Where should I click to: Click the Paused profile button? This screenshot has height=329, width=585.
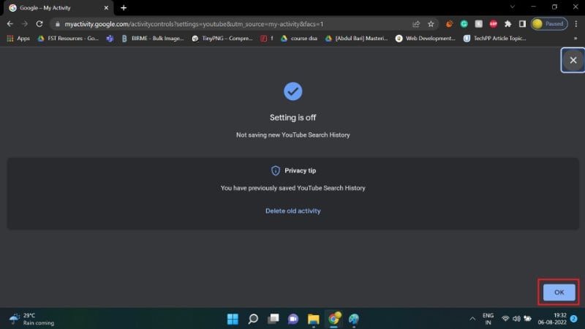click(549, 24)
